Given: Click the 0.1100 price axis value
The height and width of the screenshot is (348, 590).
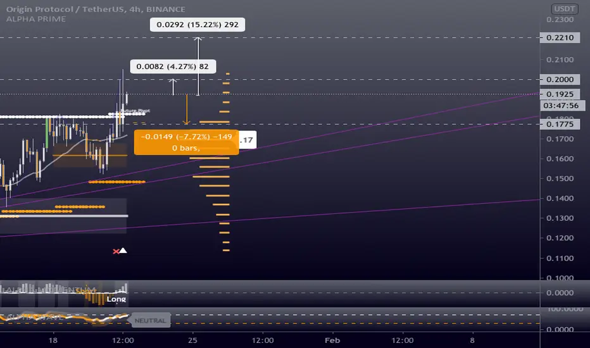Looking at the screenshot, I should (x=560, y=258).
